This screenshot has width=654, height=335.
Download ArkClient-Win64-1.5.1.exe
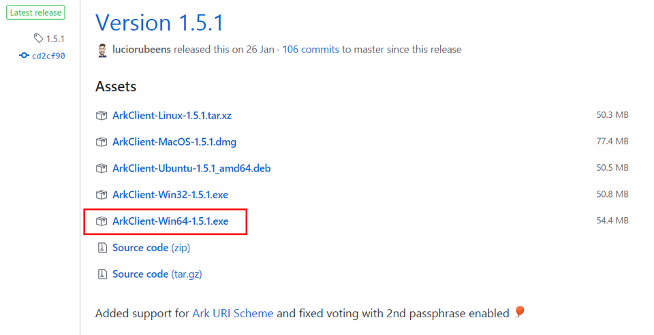coord(170,221)
